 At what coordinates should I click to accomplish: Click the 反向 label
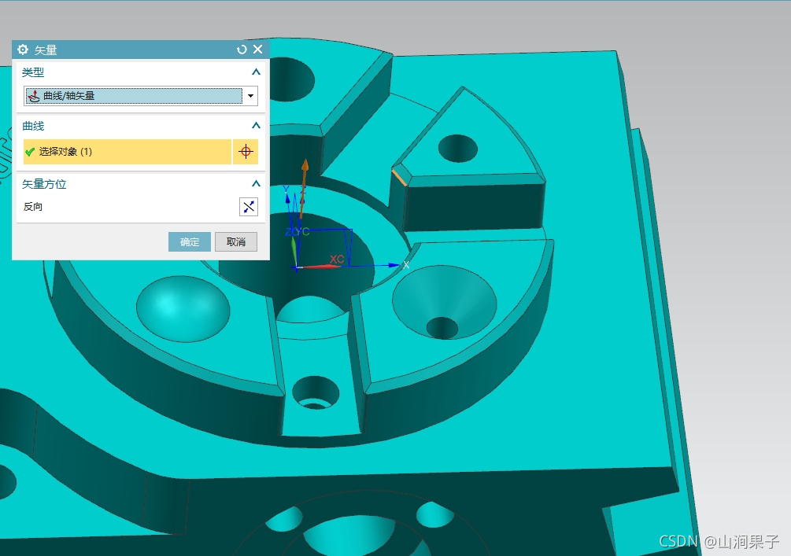coord(33,207)
